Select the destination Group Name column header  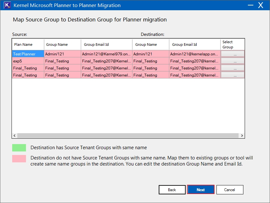[x=151, y=45]
